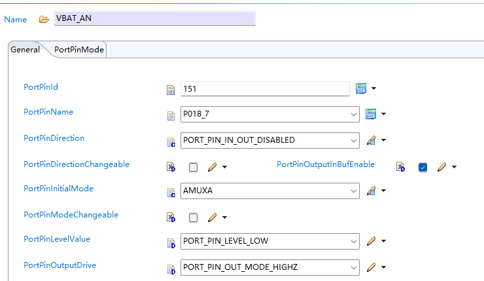Select the General tab
This screenshot has width=484, height=281.
pyautogui.click(x=25, y=50)
